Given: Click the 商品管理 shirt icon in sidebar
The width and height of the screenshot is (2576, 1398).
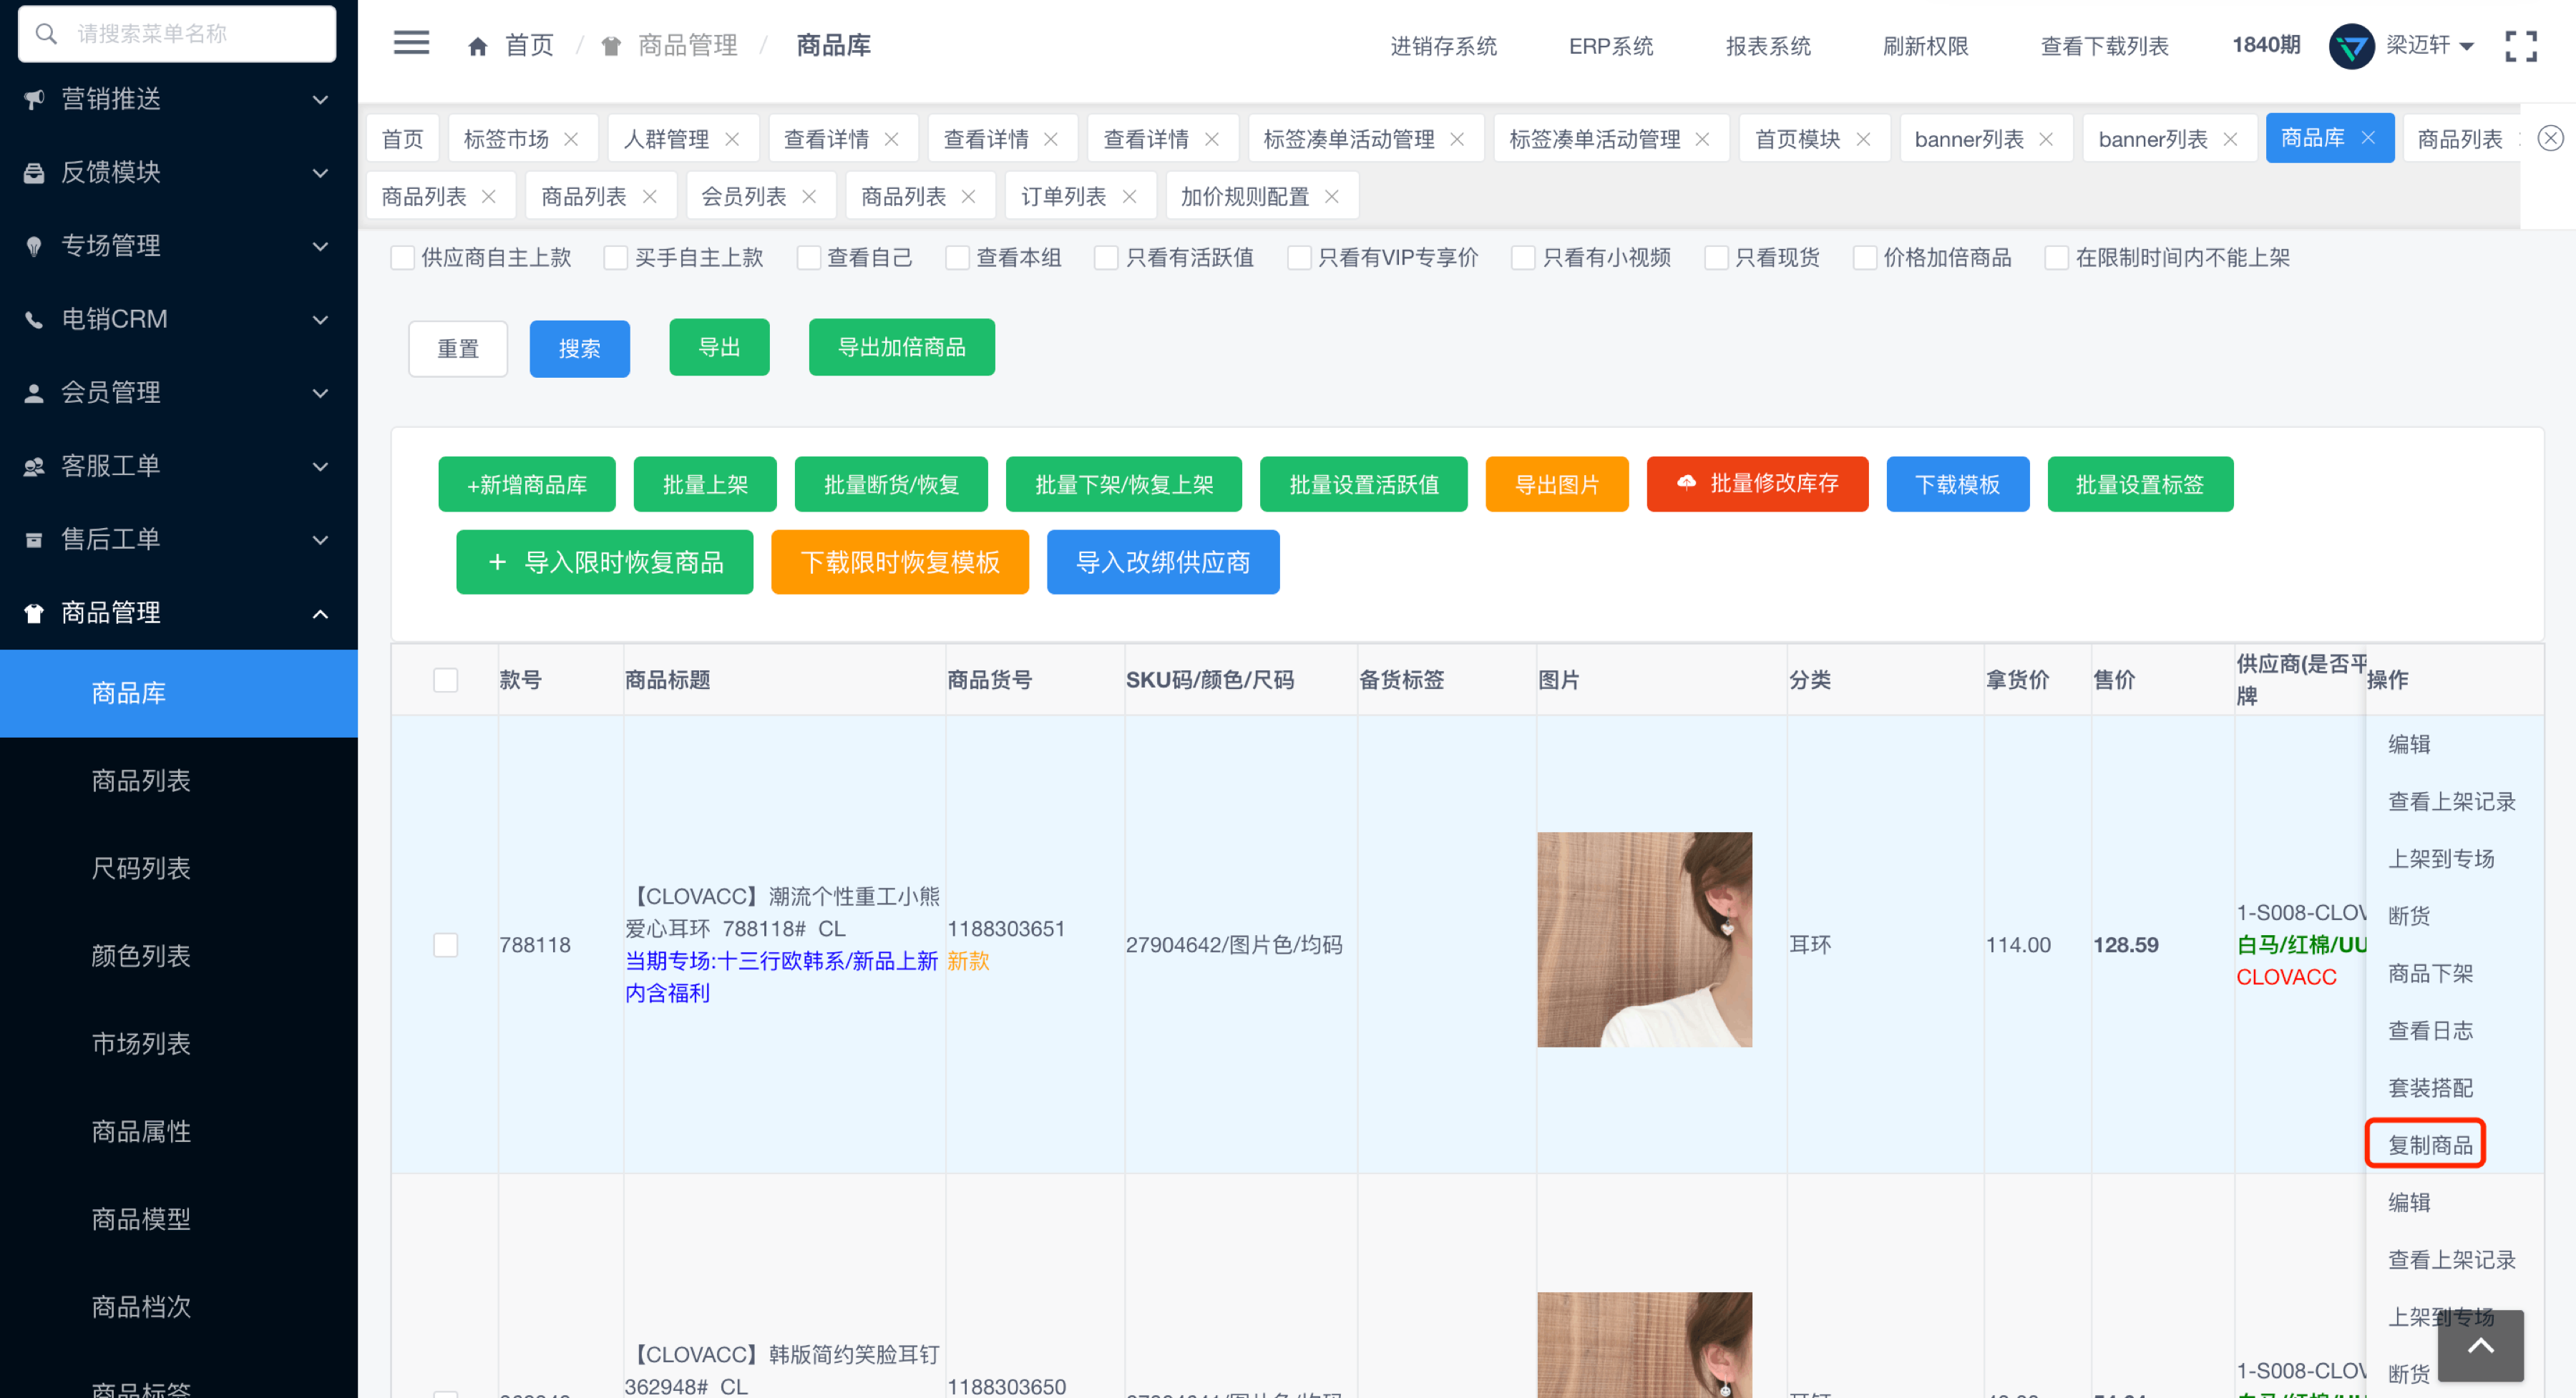Looking at the screenshot, I should coord(34,613).
